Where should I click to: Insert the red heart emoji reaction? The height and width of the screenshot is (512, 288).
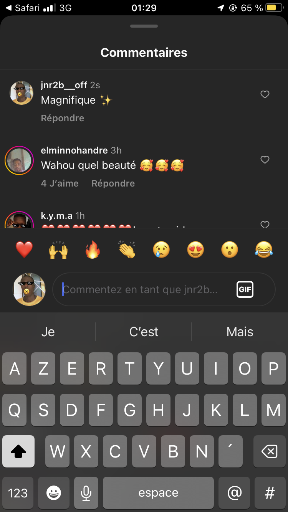pos(24,250)
